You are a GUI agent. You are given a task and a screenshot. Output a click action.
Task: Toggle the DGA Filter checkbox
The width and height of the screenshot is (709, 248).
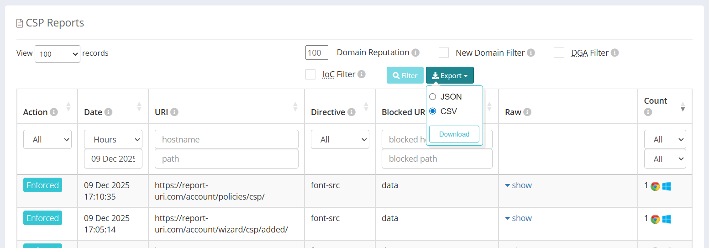(x=559, y=53)
